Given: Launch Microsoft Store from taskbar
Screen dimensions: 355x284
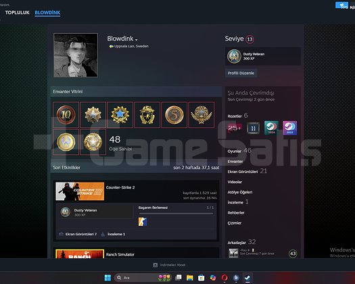Looking at the screenshot, I should (201, 278).
